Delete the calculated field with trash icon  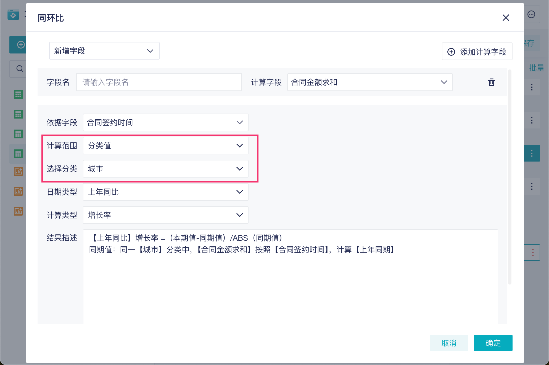tap(491, 82)
